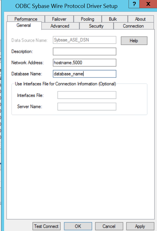Screen dimensions: 157x231
Task: Switch to the Advanced tab
Action: point(60,26)
